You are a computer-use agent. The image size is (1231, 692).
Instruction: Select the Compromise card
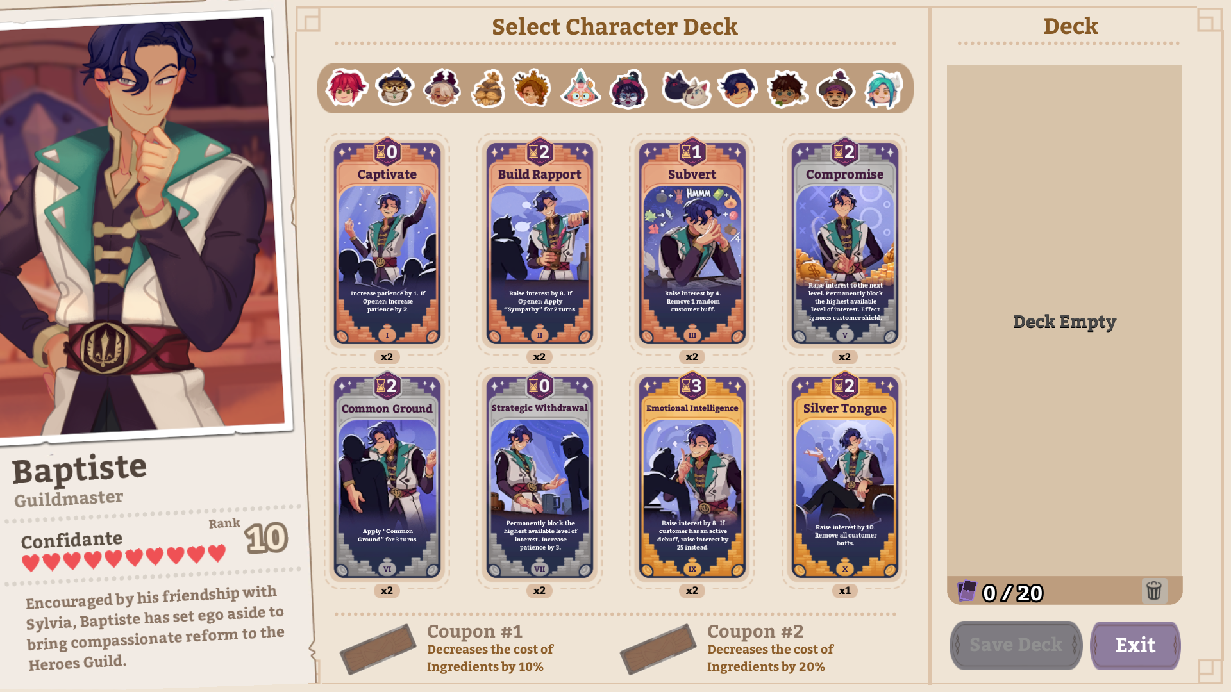tap(844, 243)
